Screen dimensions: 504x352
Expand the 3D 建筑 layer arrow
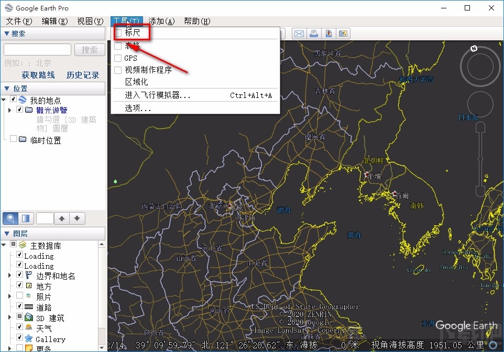(9, 317)
